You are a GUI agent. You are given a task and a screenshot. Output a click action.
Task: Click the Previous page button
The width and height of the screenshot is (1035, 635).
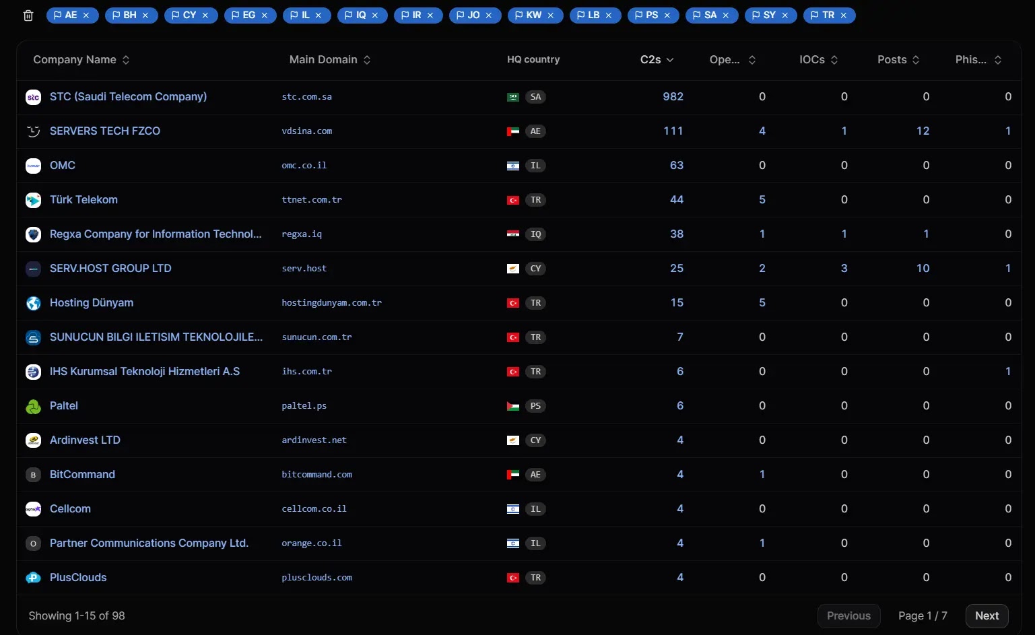848,616
